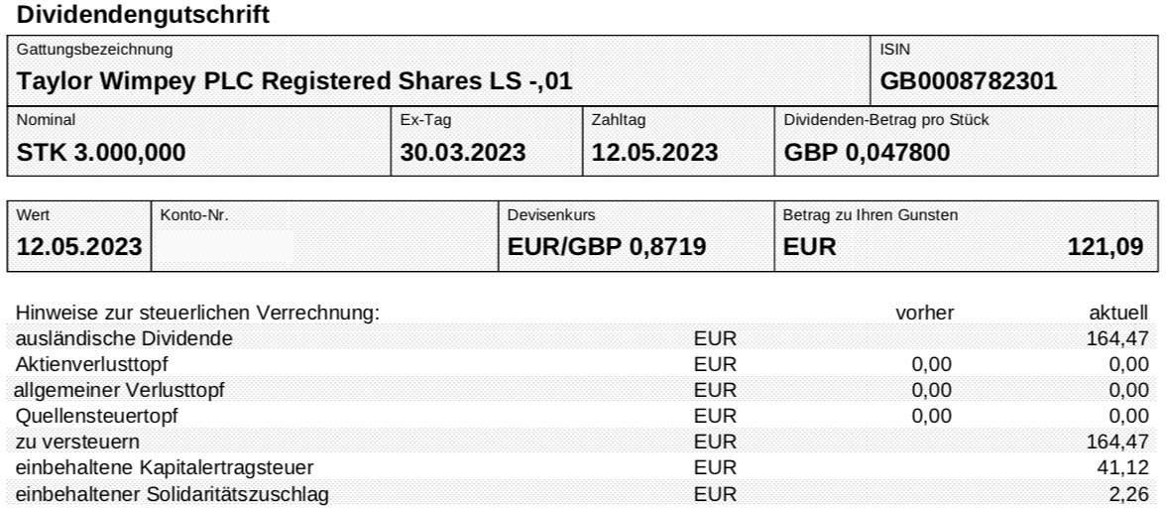This screenshot has height=510, width=1166.
Task: Click the ISIN value GB0008782301
Action: tap(968, 80)
